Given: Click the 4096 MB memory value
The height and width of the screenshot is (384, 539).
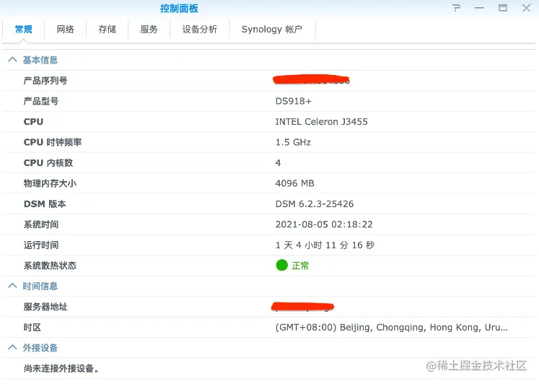Looking at the screenshot, I should (294, 183).
